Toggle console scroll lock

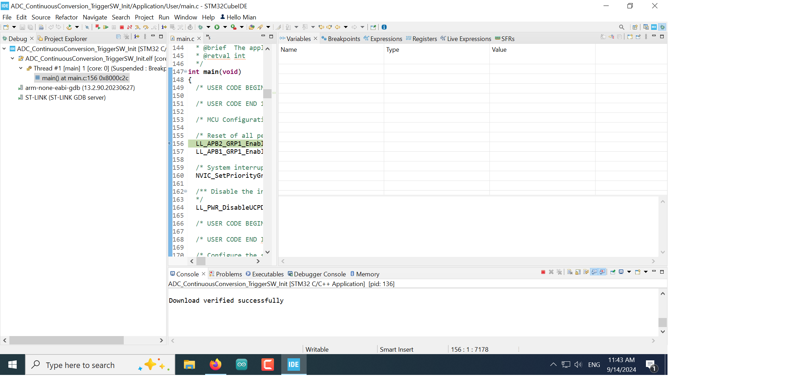click(x=578, y=272)
